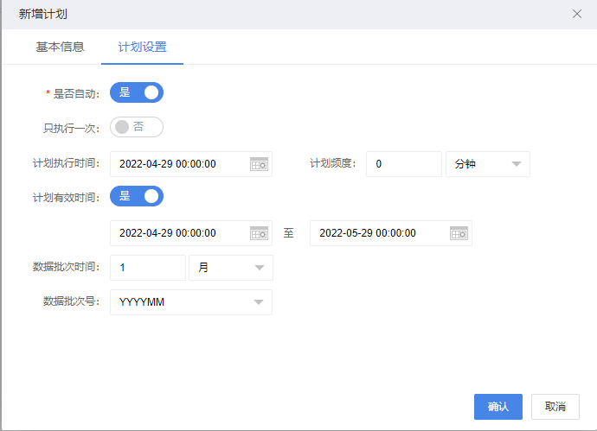Click the 取消 button
This screenshot has height=431, width=597.
tap(555, 407)
